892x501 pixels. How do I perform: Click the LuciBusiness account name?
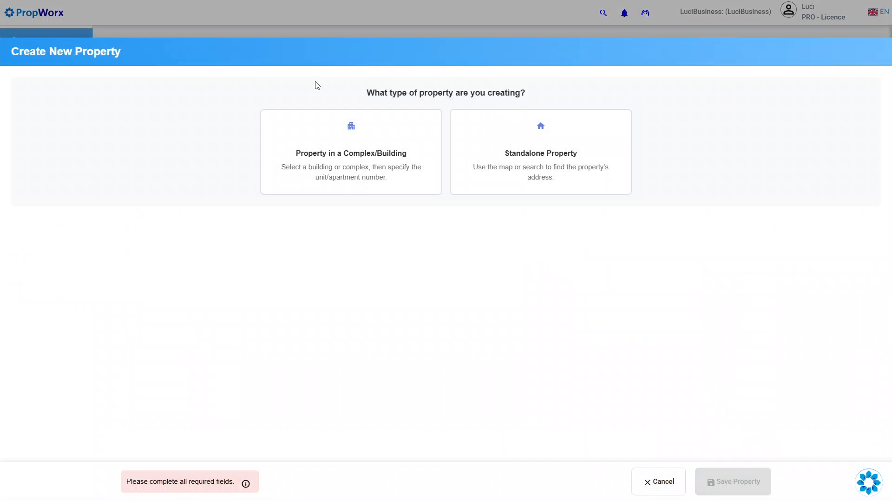coord(725,12)
